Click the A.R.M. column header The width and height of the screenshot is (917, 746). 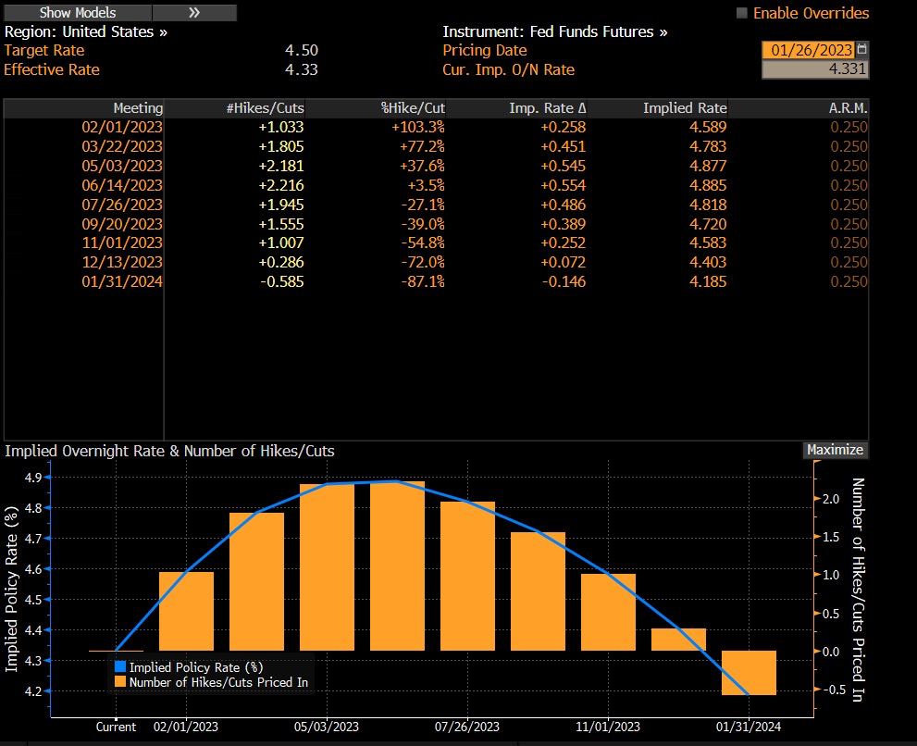pos(848,108)
